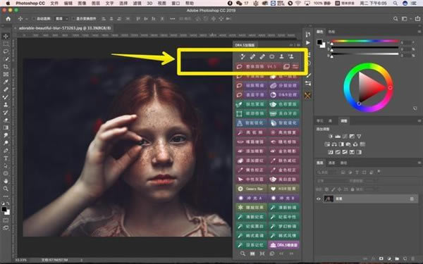This screenshot has width=423, height=264.
Task: Open the layer blend mode dropdown
Action: [332, 181]
